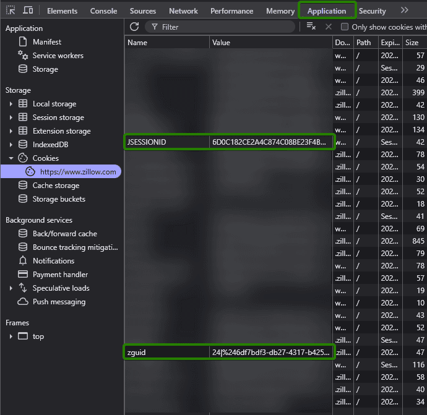The height and width of the screenshot is (415, 427).
Task: Sort cookies by the Size column header
Action: pos(415,43)
